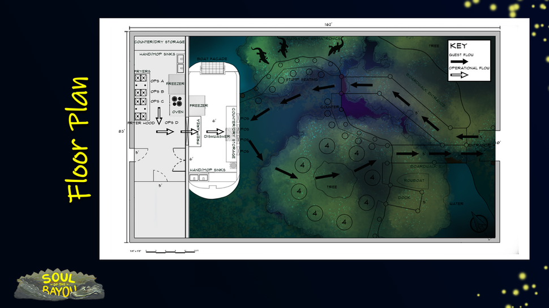Viewport: 549px width, 308px height.
Task: Click the ALLIGATOR ANIMATRONICS label
Action: click(x=314, y=38)
